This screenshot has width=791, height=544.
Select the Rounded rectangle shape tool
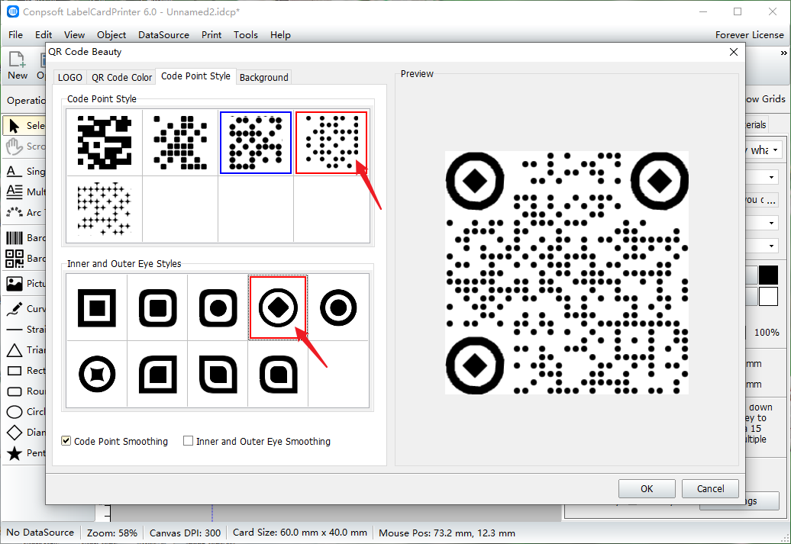(24, 391)
